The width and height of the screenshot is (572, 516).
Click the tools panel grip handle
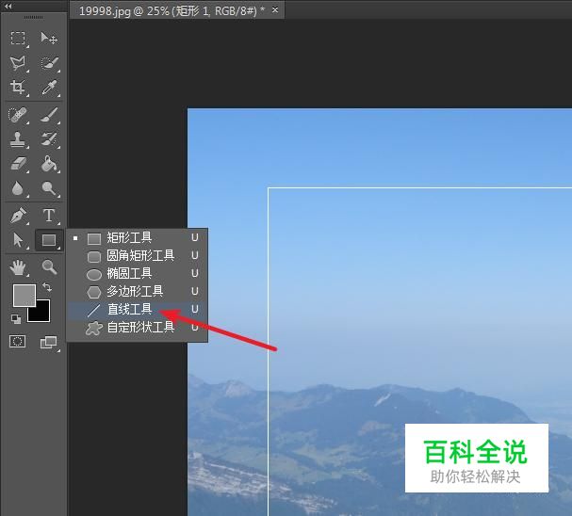(34, 17)
